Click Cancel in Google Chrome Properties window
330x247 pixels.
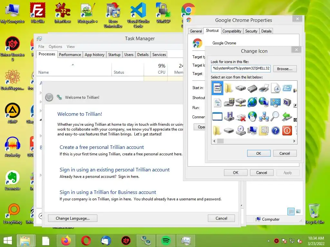click(262, 173)
